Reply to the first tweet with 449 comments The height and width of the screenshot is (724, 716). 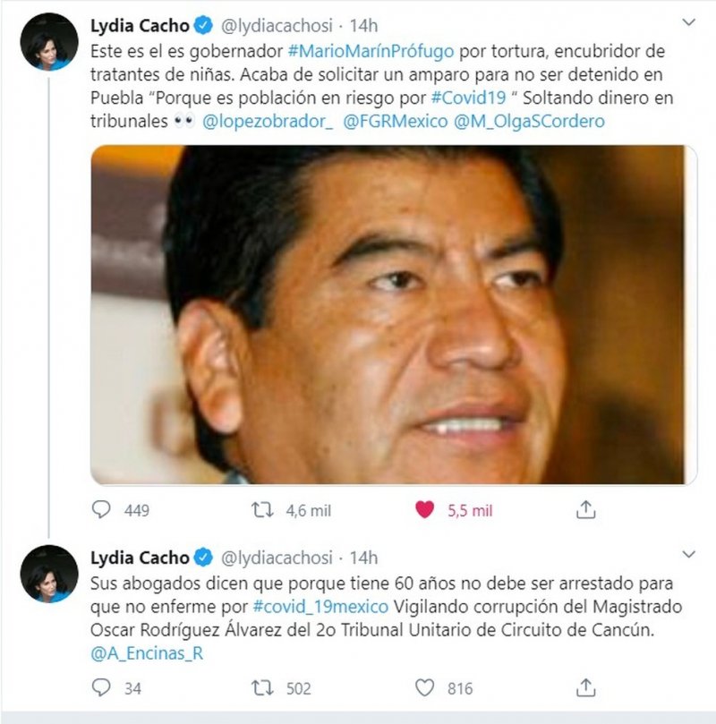(101, 510)
